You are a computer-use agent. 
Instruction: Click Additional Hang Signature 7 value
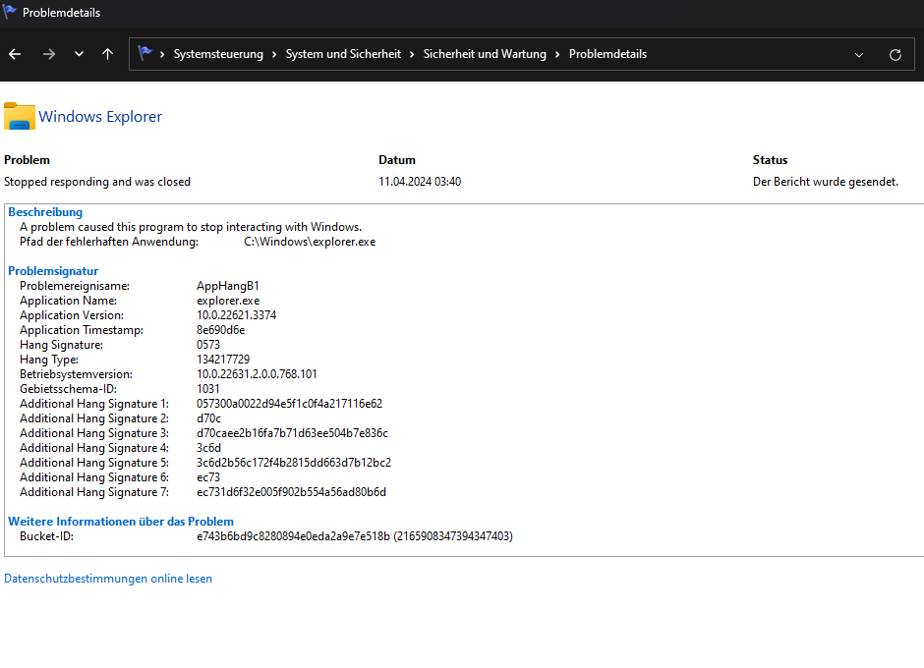tap(291, 492)
